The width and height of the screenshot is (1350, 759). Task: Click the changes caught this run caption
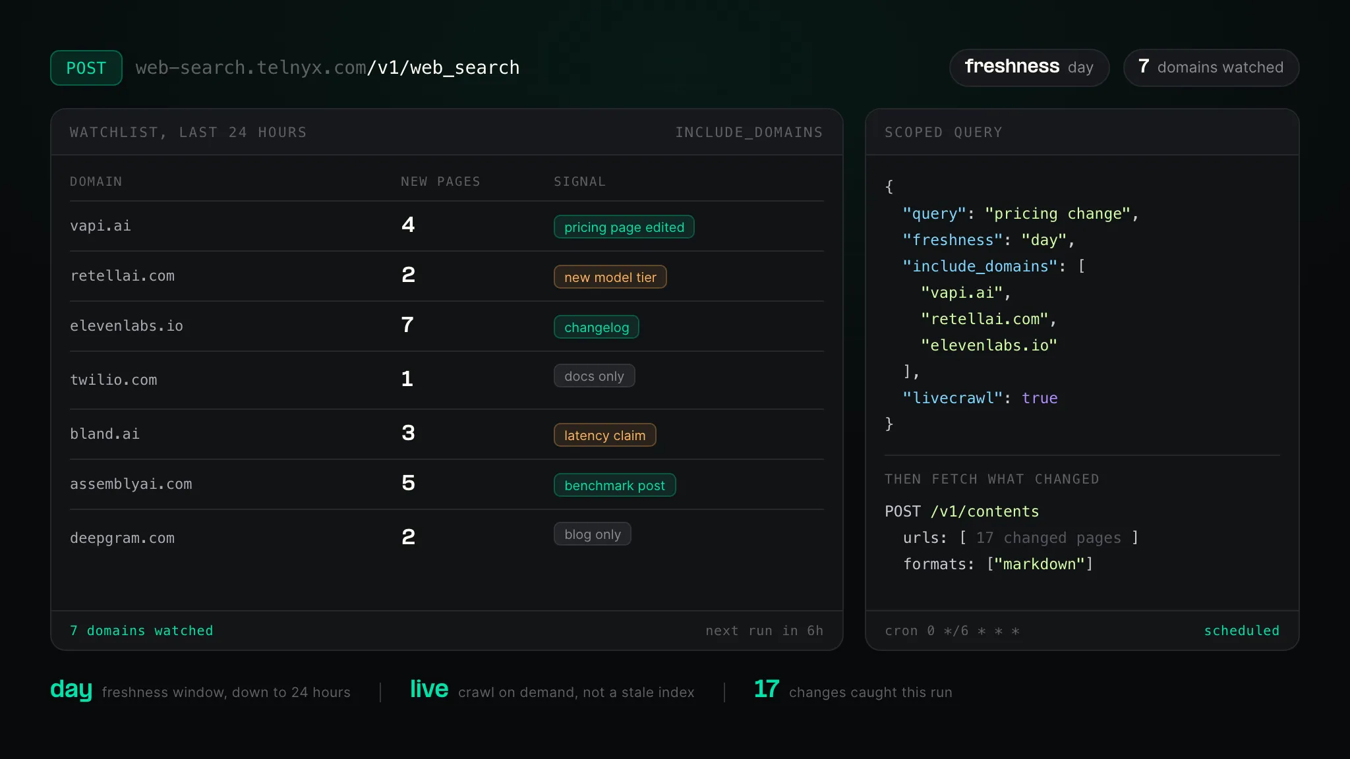871,692
